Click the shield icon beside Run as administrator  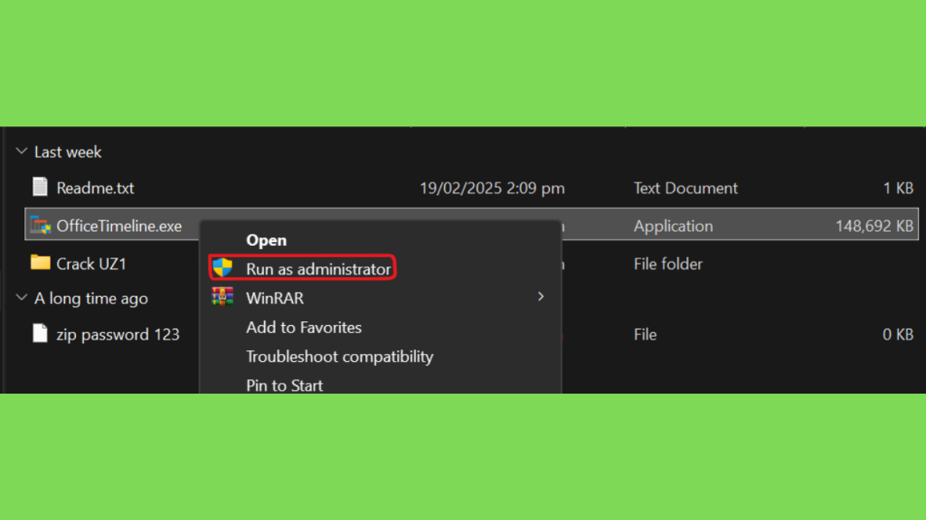[222, 267]
